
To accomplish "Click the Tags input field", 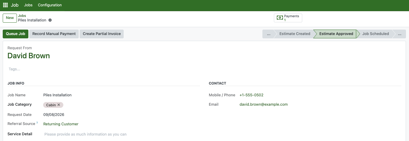I will pyautogui.click(x=14, y=69).
